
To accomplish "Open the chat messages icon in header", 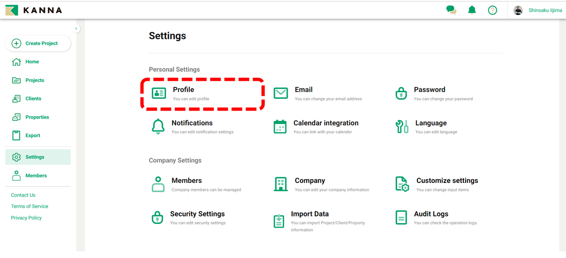I will tap(451, 10).
